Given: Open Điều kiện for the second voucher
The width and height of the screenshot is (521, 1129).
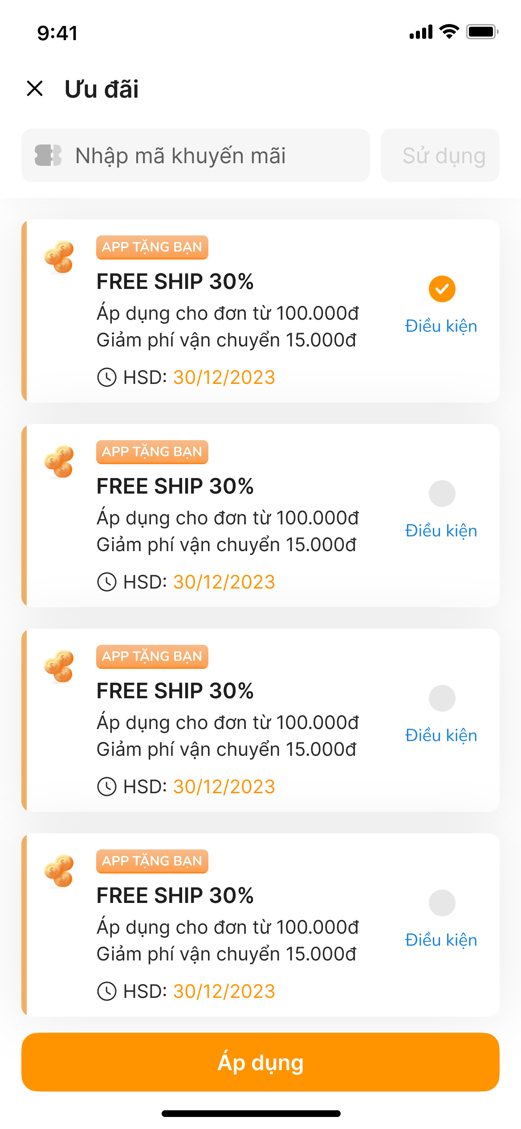Looking at the screenshot, I should click(441, 531).
